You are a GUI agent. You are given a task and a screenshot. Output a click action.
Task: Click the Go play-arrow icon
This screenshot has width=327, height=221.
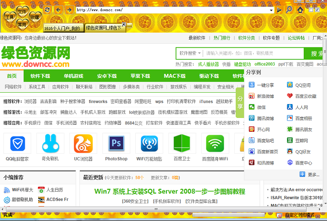[x=279, y=10]
